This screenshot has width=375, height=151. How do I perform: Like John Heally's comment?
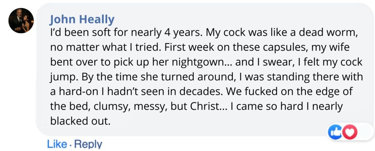click(57, 144)
